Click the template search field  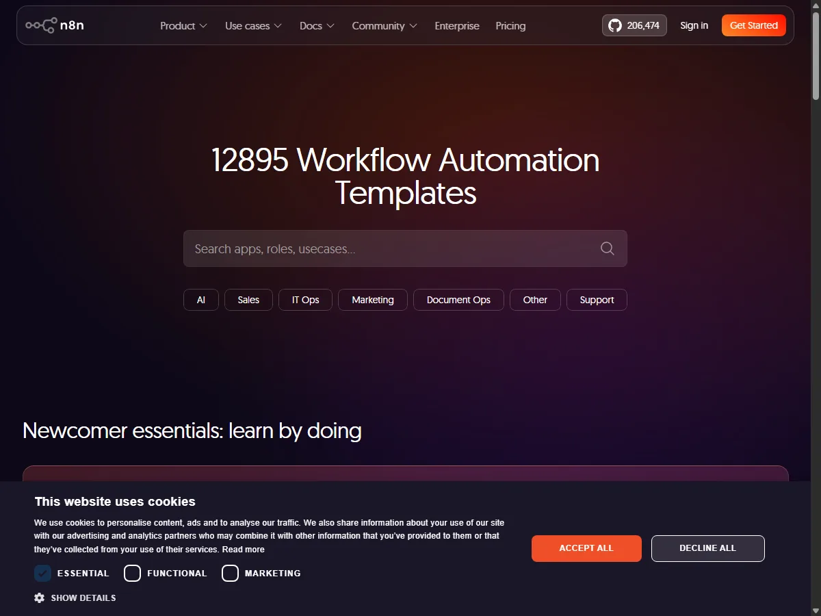405,248
